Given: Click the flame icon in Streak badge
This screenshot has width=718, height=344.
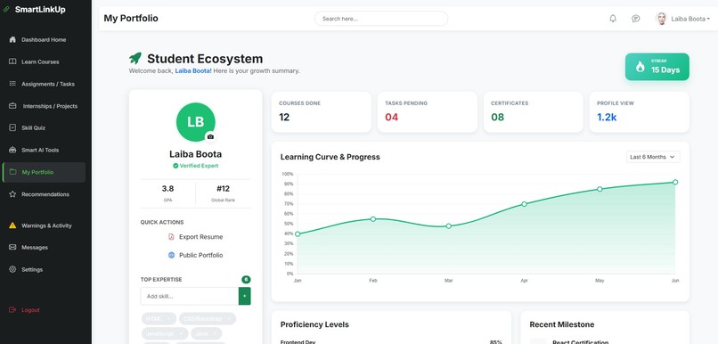Looking at the screenshot, I should 640,67.
